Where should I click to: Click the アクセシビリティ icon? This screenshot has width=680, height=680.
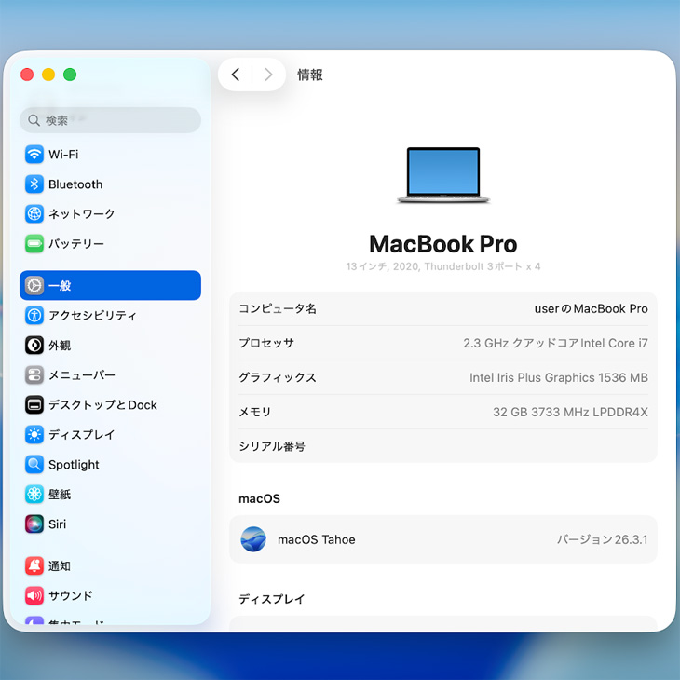[34, 316]
